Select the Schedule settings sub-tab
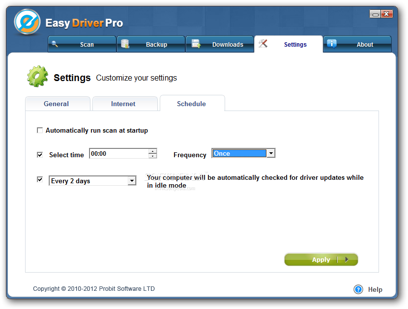 [192, 103]
